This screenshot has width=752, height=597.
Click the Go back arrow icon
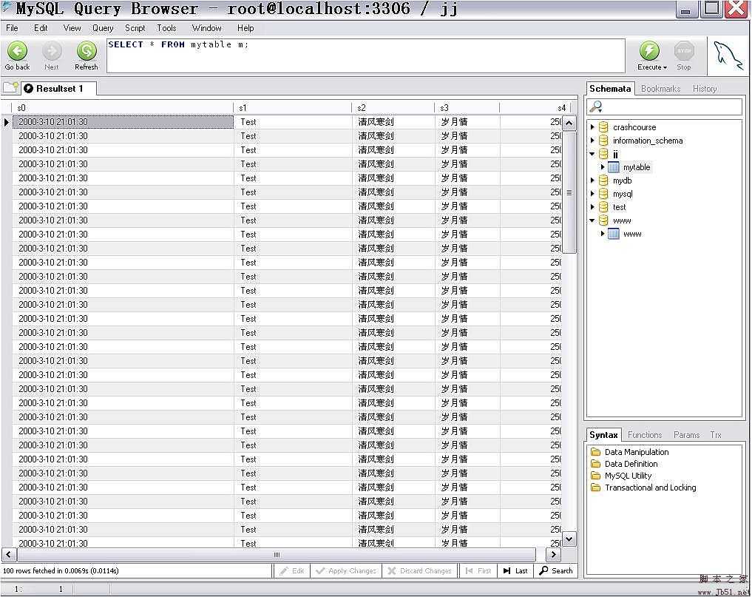[18, 51]
